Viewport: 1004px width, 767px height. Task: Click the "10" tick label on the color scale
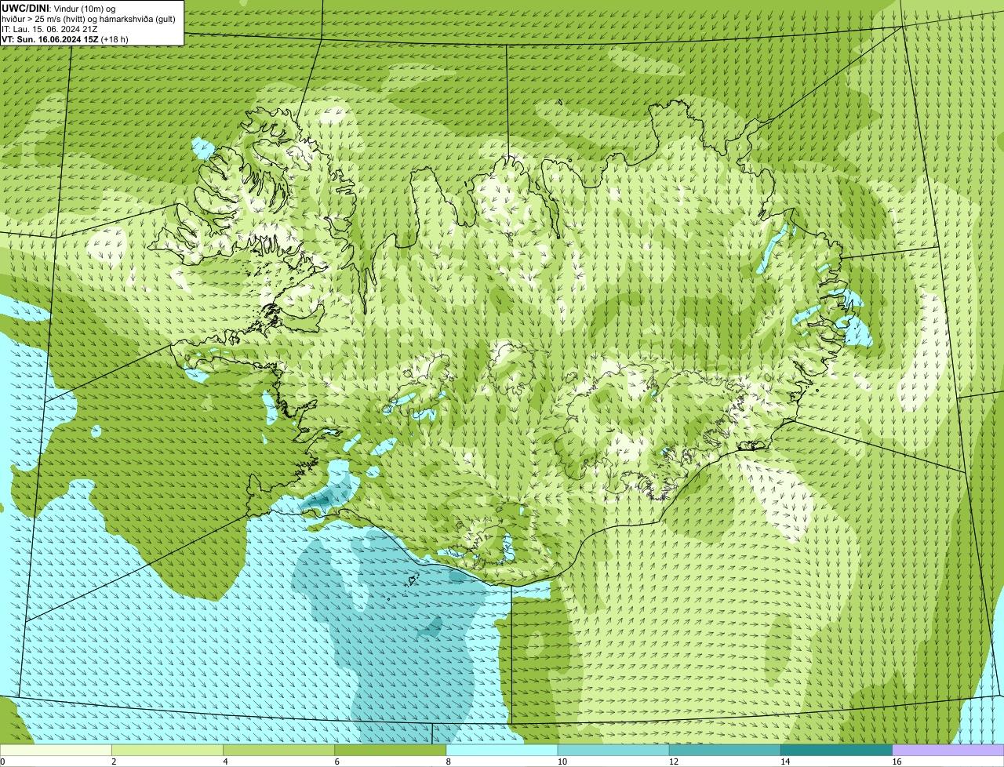tap(562, 762)
